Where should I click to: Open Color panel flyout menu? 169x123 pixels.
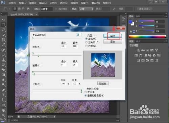(x=166, y=16)
